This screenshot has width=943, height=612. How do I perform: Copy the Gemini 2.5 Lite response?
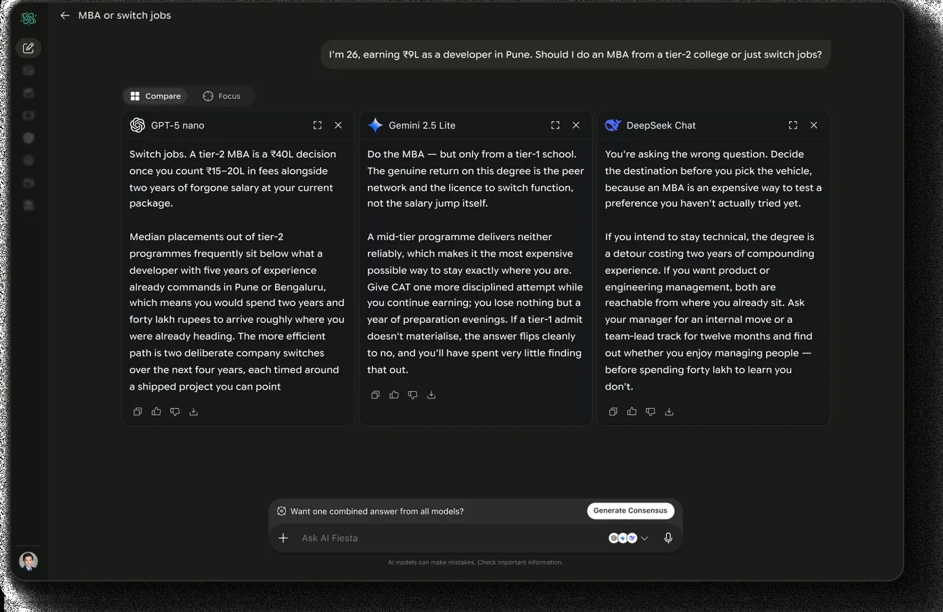(x=375, y=395)
